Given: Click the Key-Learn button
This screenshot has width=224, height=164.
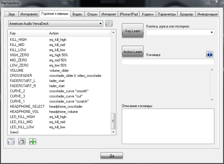Looking at the screenshot, I should (x=133, y=31).
